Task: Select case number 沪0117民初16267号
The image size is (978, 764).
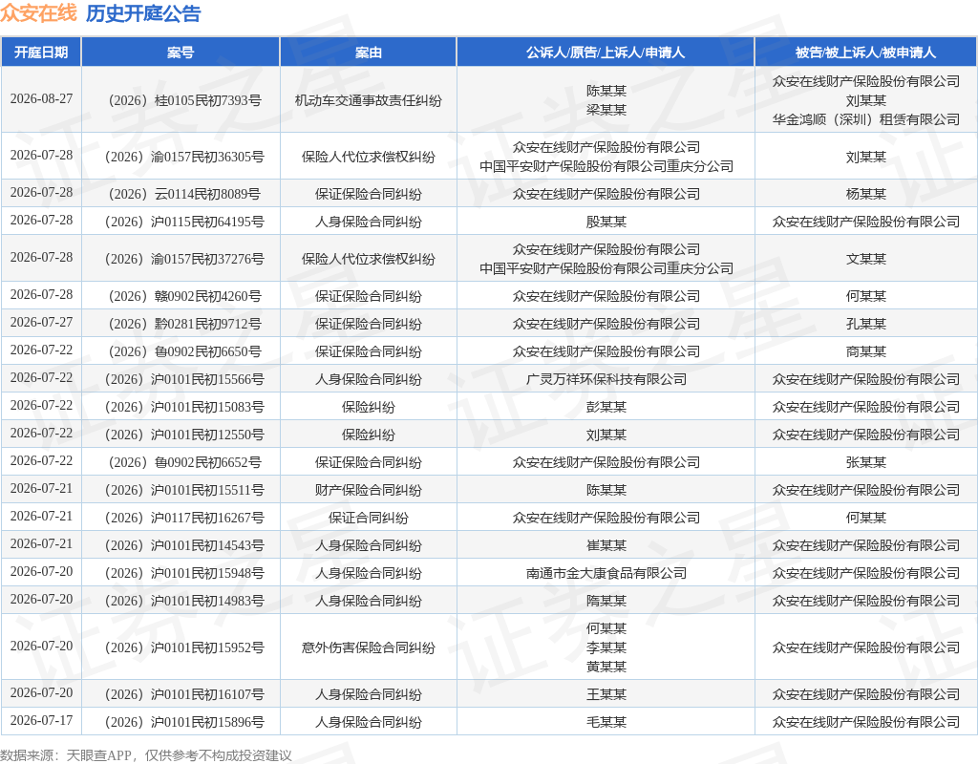Action: [x=184, y=518]
